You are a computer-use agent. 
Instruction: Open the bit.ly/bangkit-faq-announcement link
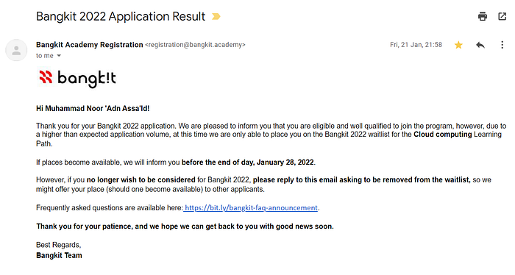pos(251,208)
